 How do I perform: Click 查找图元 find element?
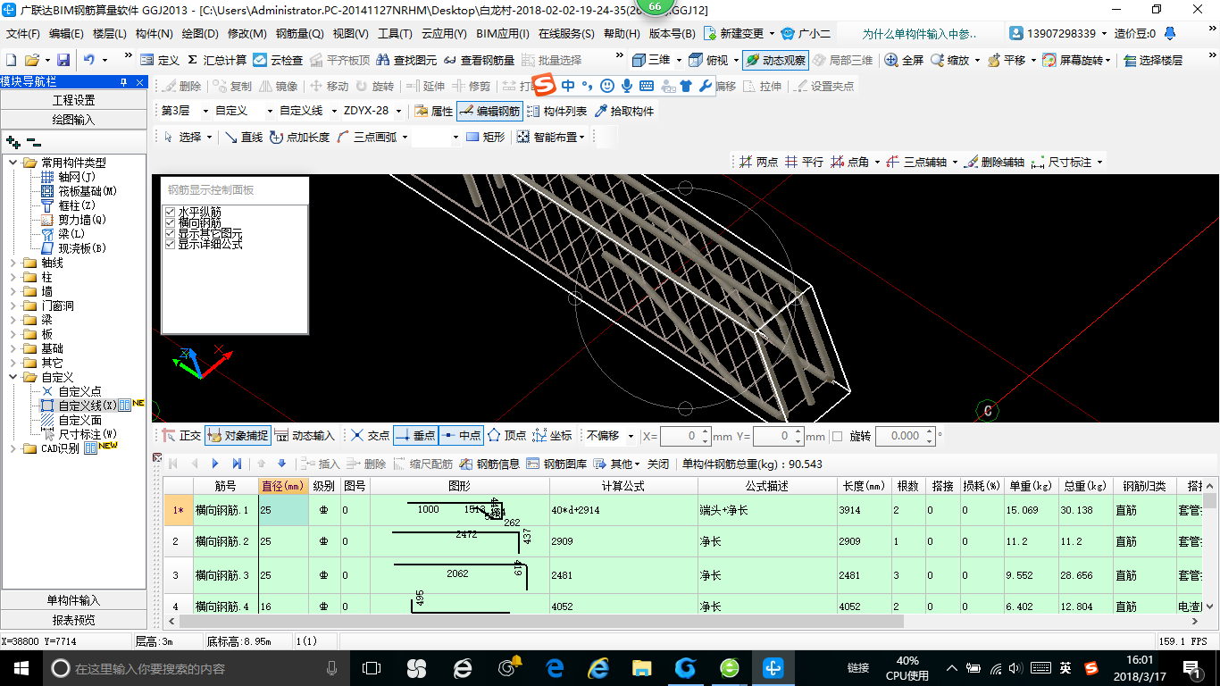(x=407, y=60)
